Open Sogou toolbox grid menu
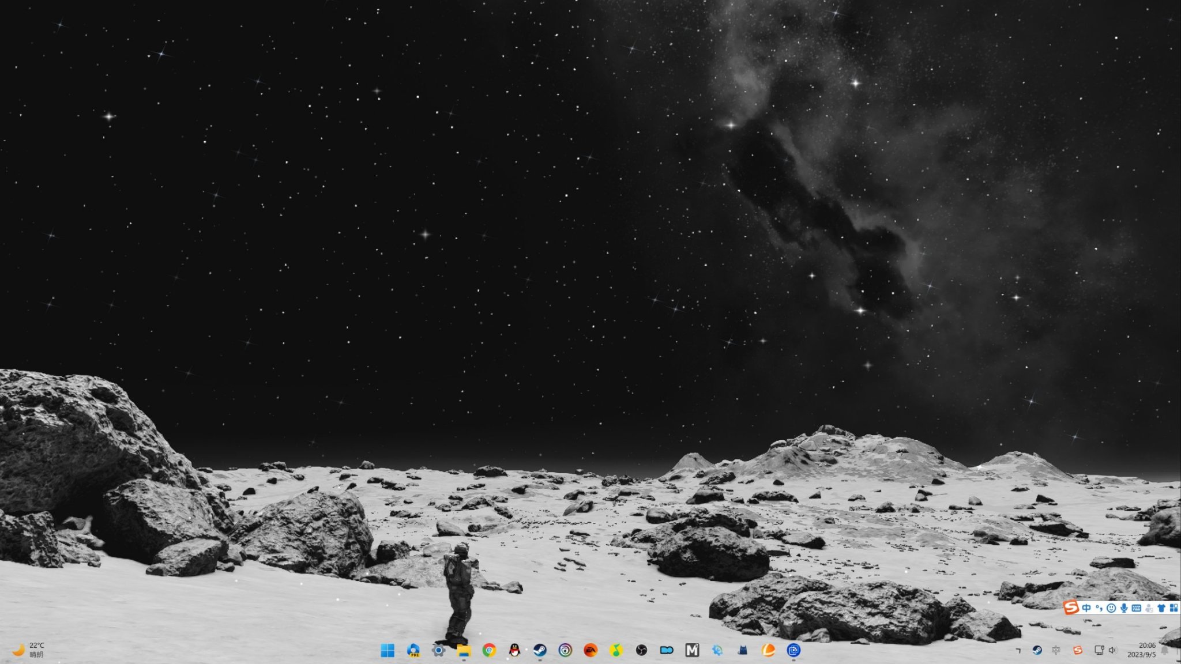1181x664 pixels. [1174, 608]
